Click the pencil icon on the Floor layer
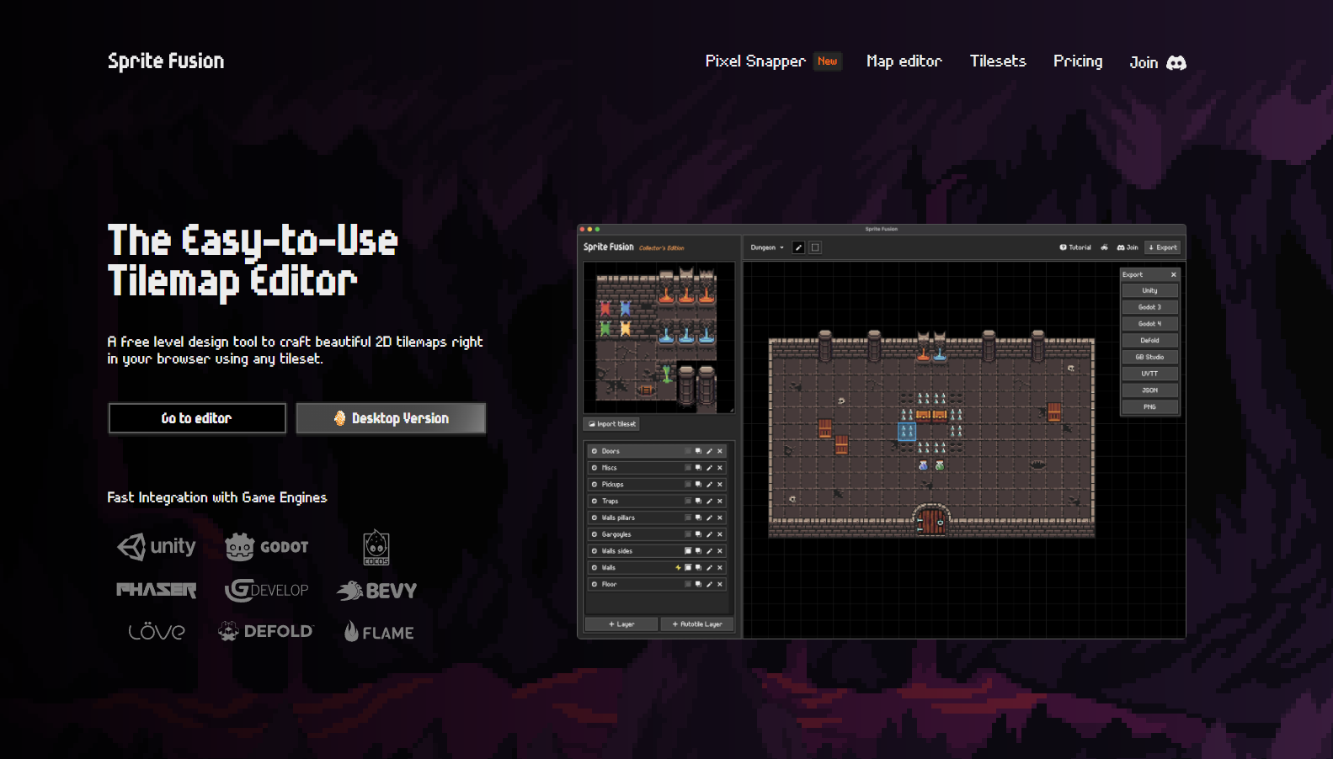1333x759 pixels. 709,584
